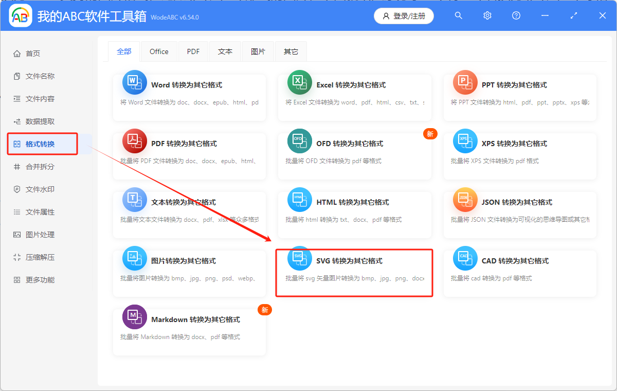This screenshot has width=617, height=391.
Task: Select the PPT conversion tool icon
Action: (465, 82)
